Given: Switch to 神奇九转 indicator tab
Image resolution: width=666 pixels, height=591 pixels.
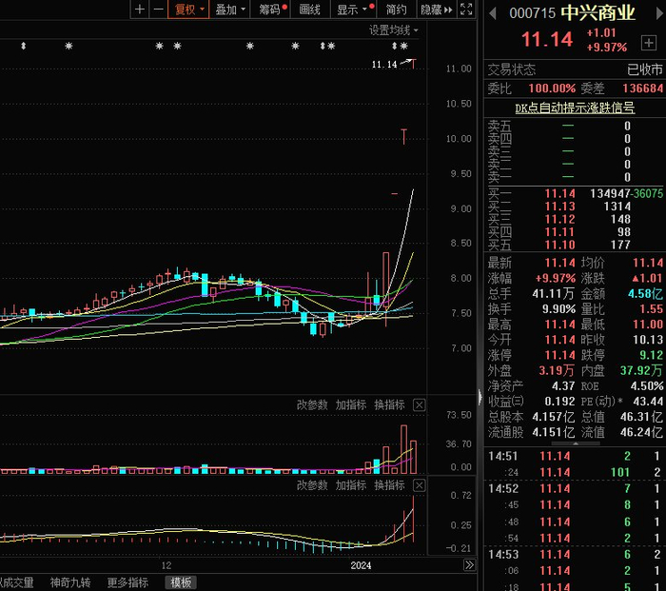Looking at the screenshot, I should click(70, 582).
